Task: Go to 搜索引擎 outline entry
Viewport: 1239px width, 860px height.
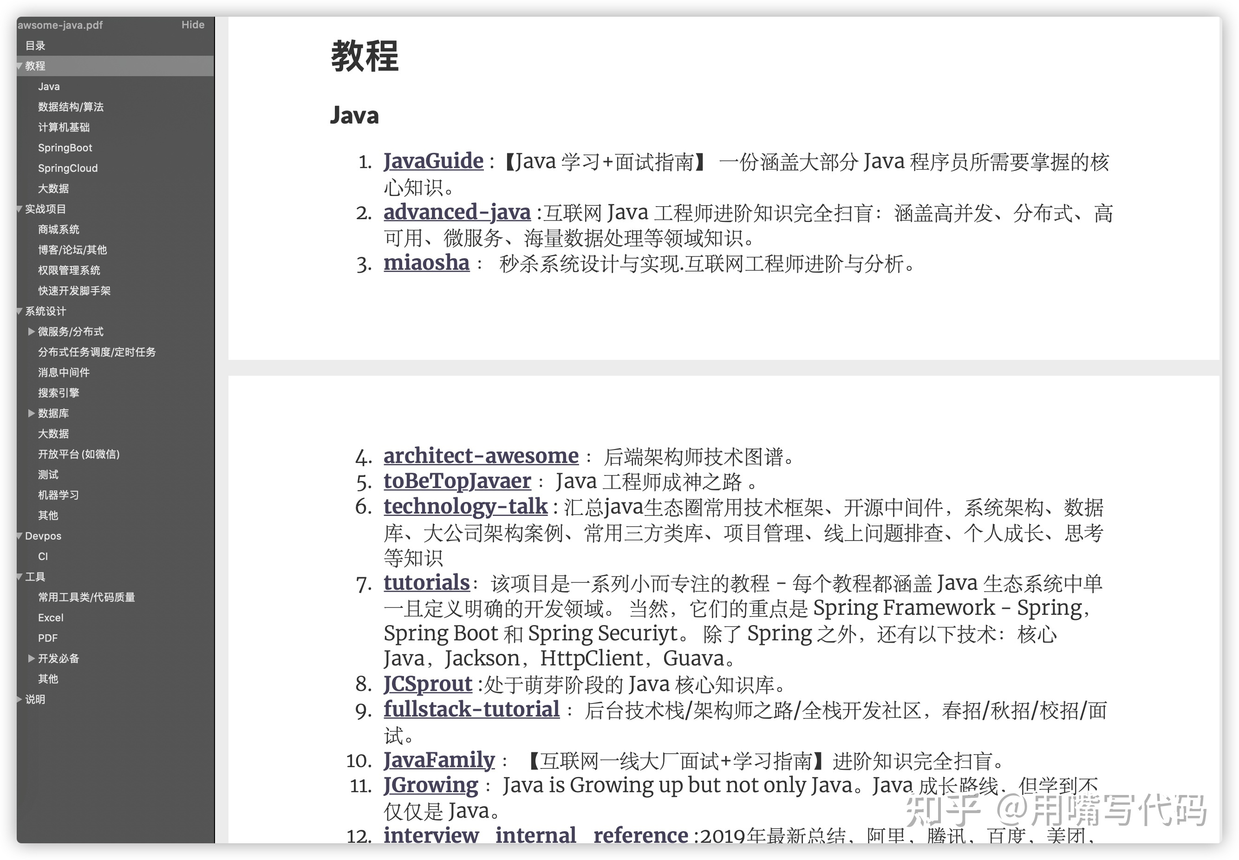Action: (58, 393)
